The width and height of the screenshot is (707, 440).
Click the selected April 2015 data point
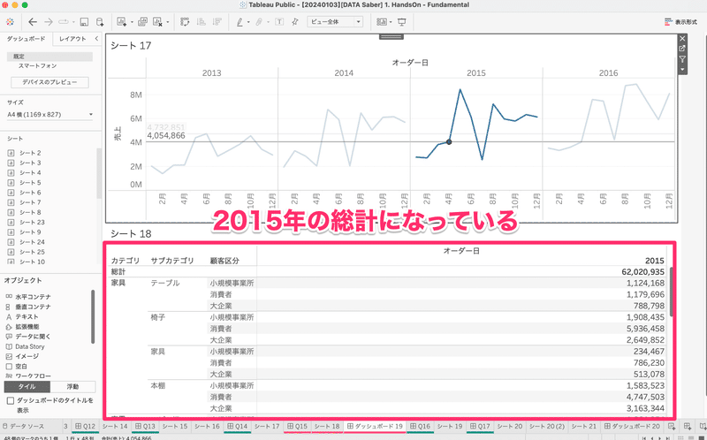click(449, 142)
